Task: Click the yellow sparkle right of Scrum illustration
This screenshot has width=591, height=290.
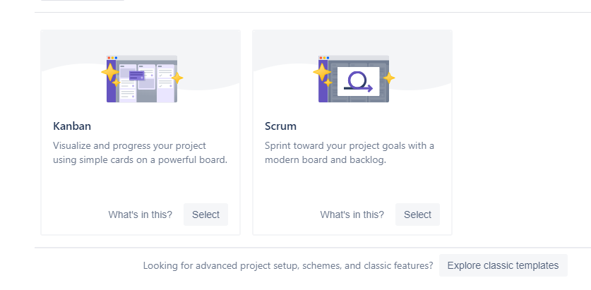Action: 389,78
